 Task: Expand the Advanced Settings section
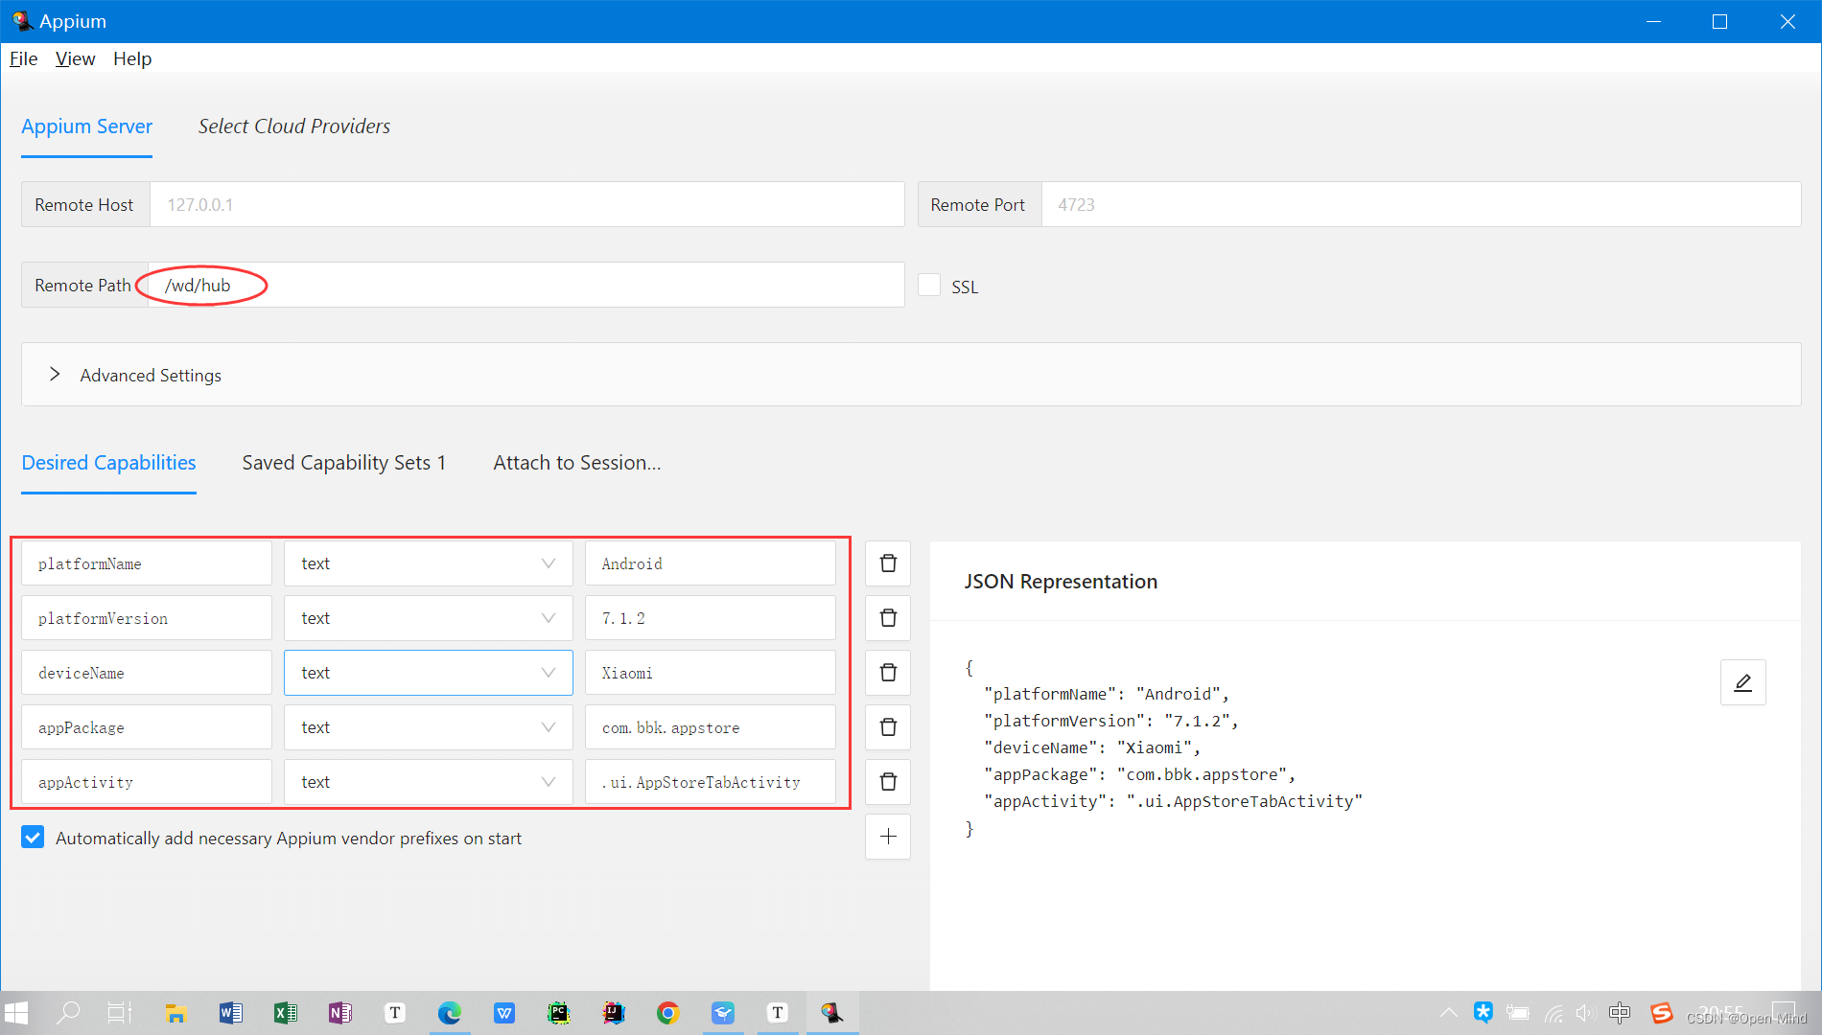point(910,375)
